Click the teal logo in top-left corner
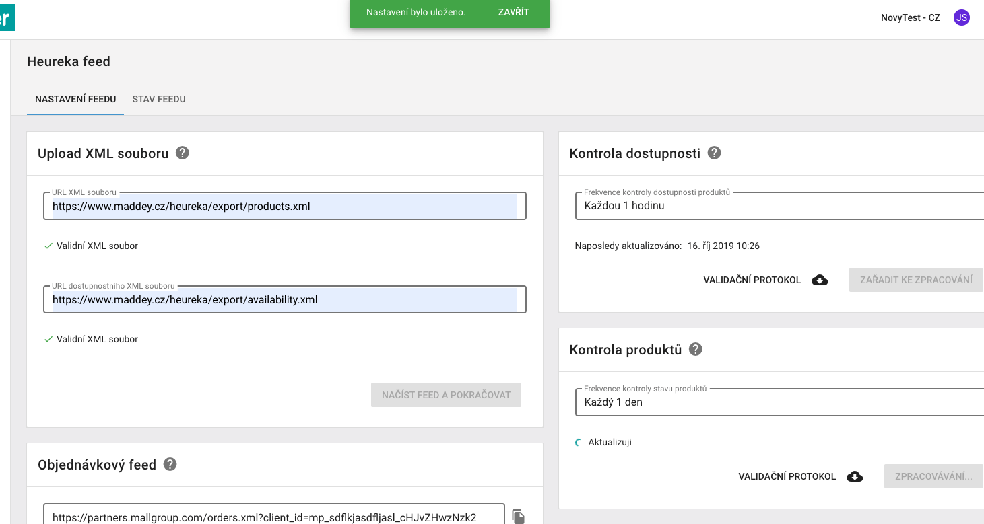 [x=7, y=17]
